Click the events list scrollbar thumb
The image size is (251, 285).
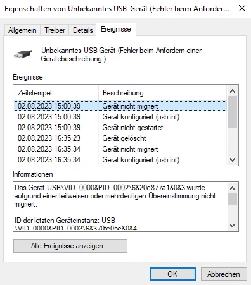[233, 112]
